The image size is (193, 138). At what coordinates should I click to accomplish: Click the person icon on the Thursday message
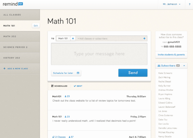(x=65, y=96)
